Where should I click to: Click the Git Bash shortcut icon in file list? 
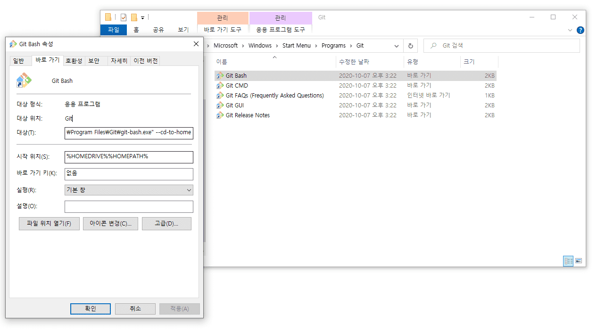coord(220,76)
